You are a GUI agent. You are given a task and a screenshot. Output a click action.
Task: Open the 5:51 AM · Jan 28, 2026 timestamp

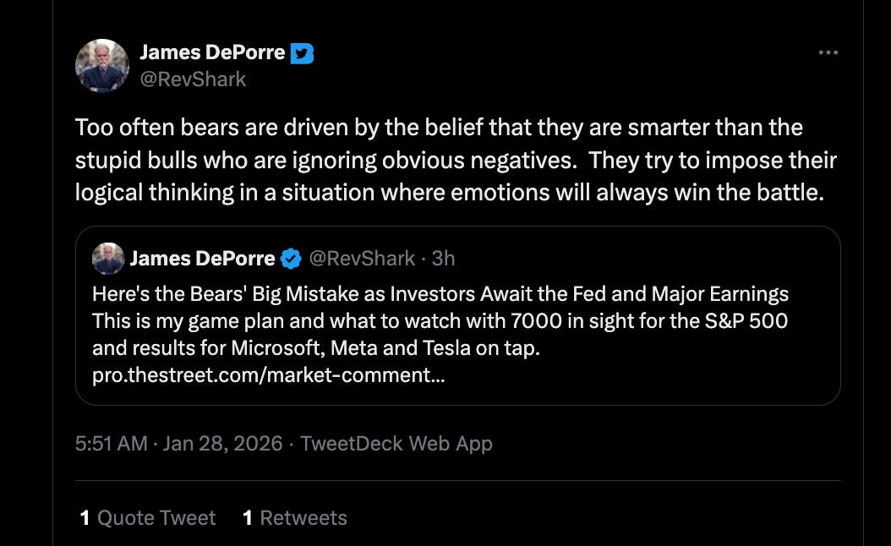(x=178, y=444)
